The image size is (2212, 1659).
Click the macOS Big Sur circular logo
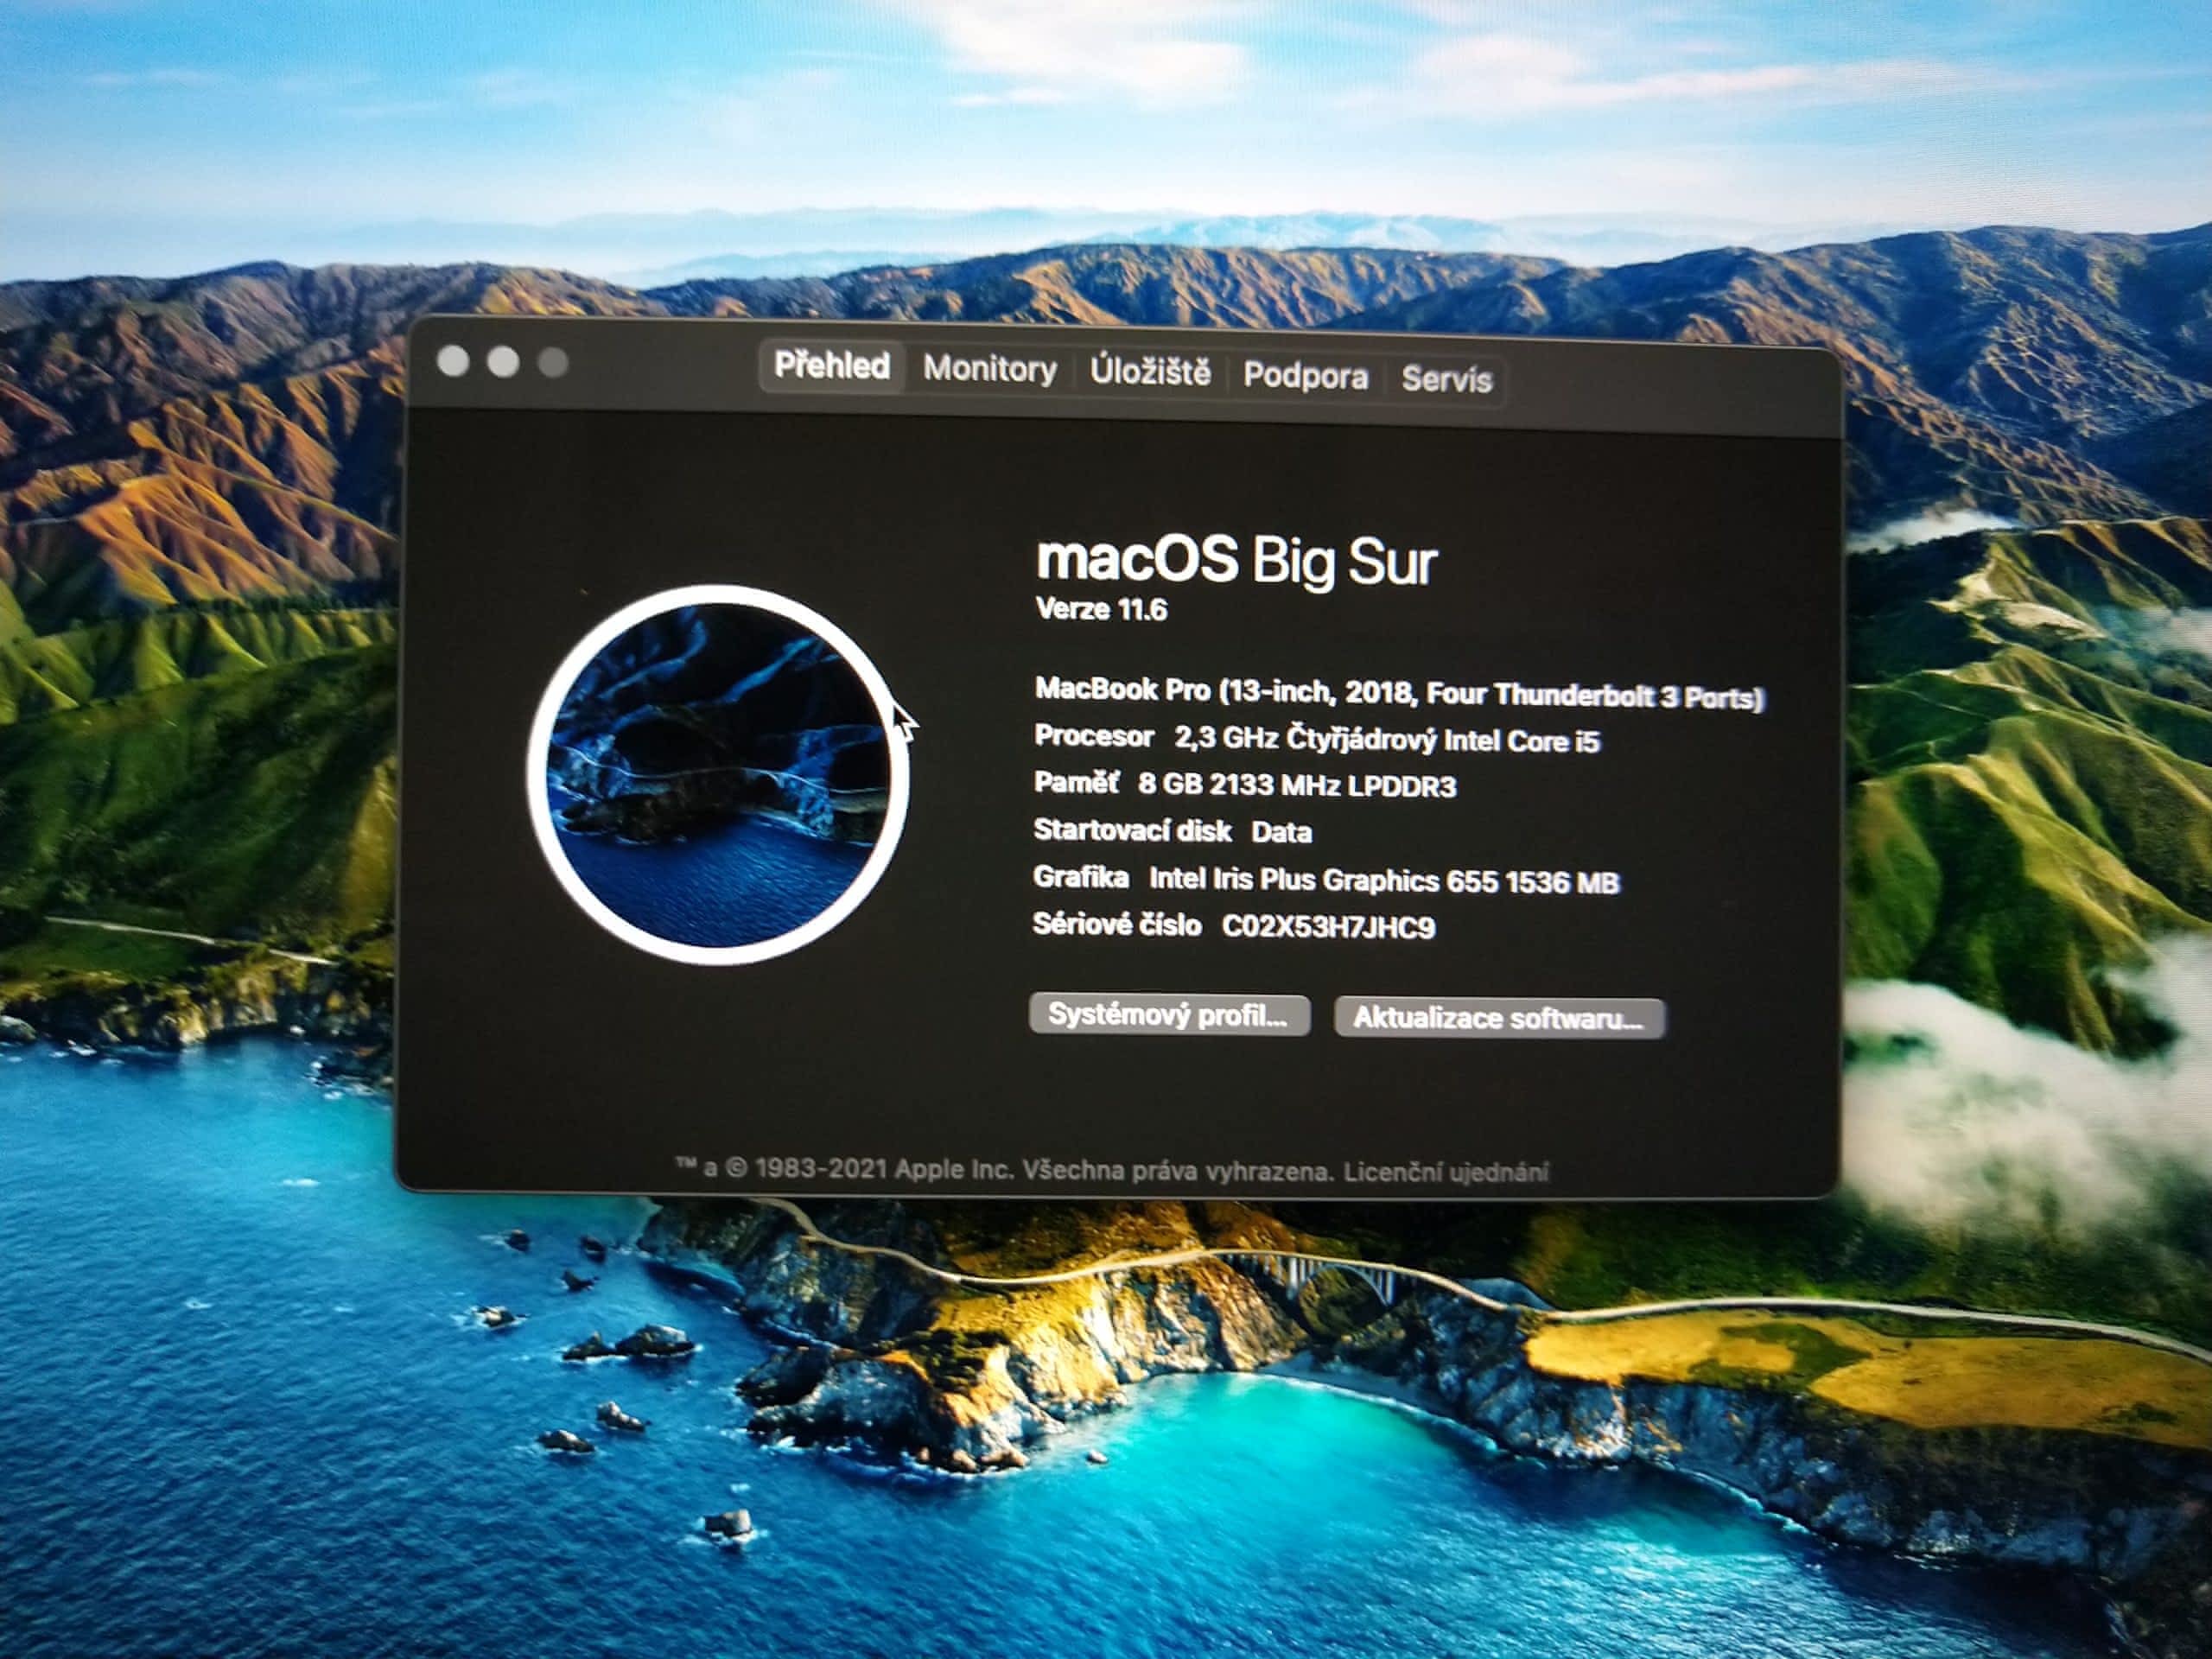pos(719,775)
